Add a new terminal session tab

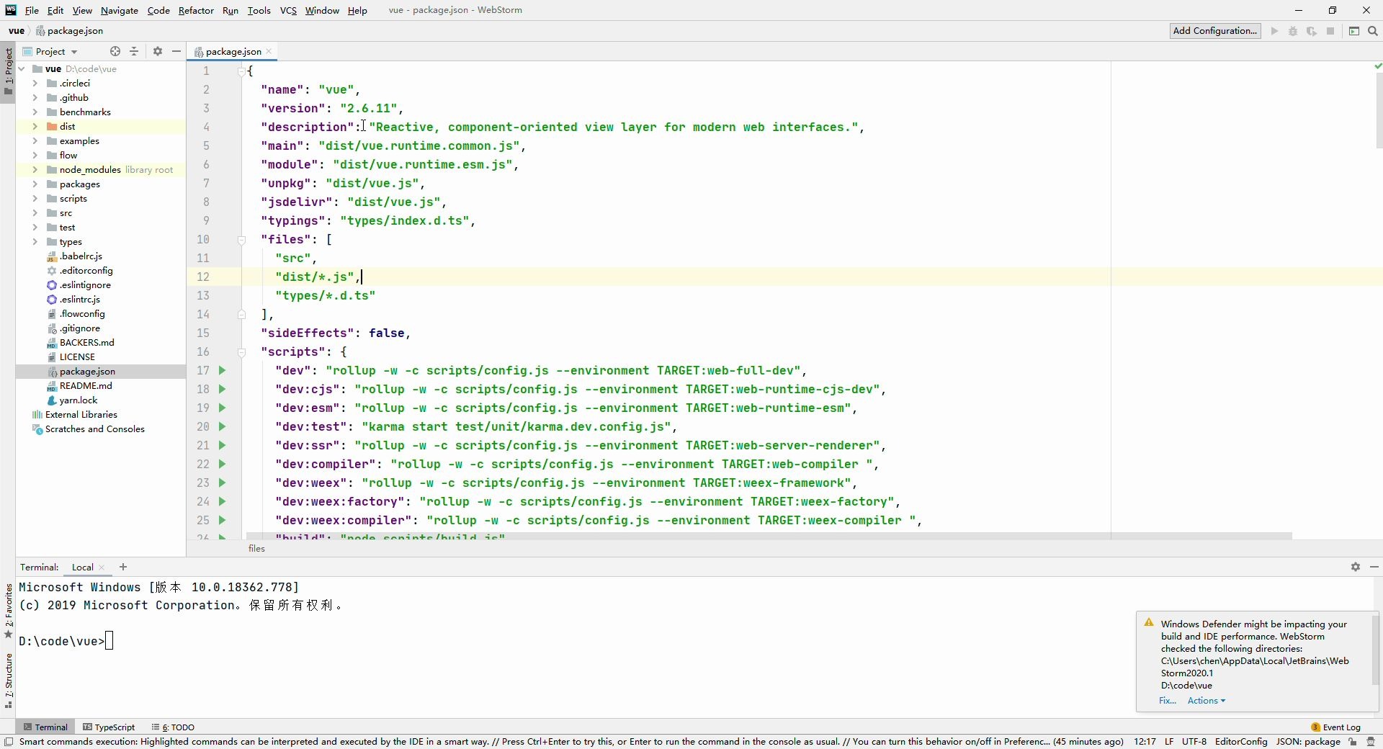tap(123, 567)
